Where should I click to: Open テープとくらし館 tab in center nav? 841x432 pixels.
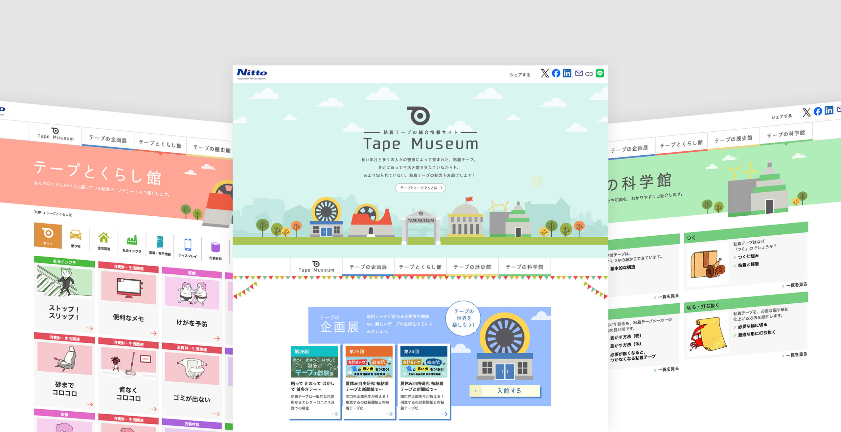pos(420,267)
